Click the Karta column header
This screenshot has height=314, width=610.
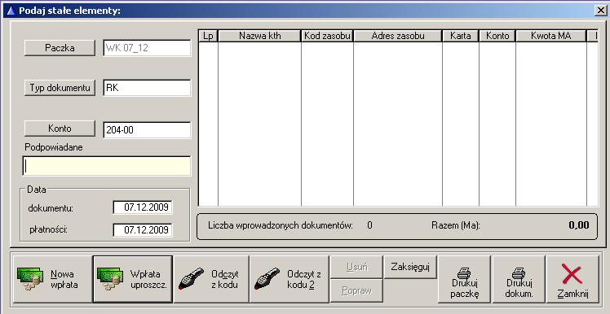(461, 36)
